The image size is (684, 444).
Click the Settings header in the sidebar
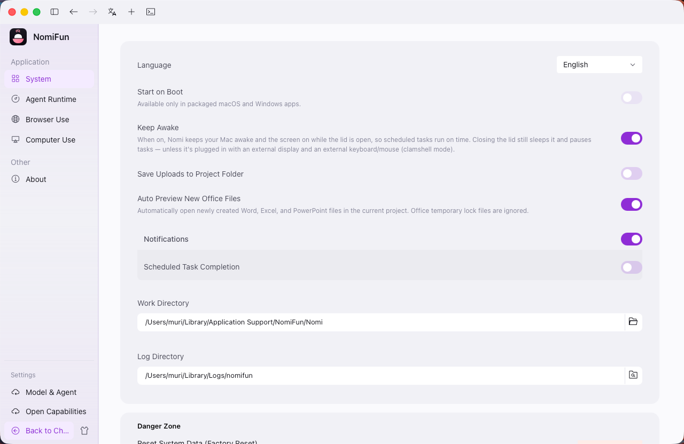pos(23,375)
